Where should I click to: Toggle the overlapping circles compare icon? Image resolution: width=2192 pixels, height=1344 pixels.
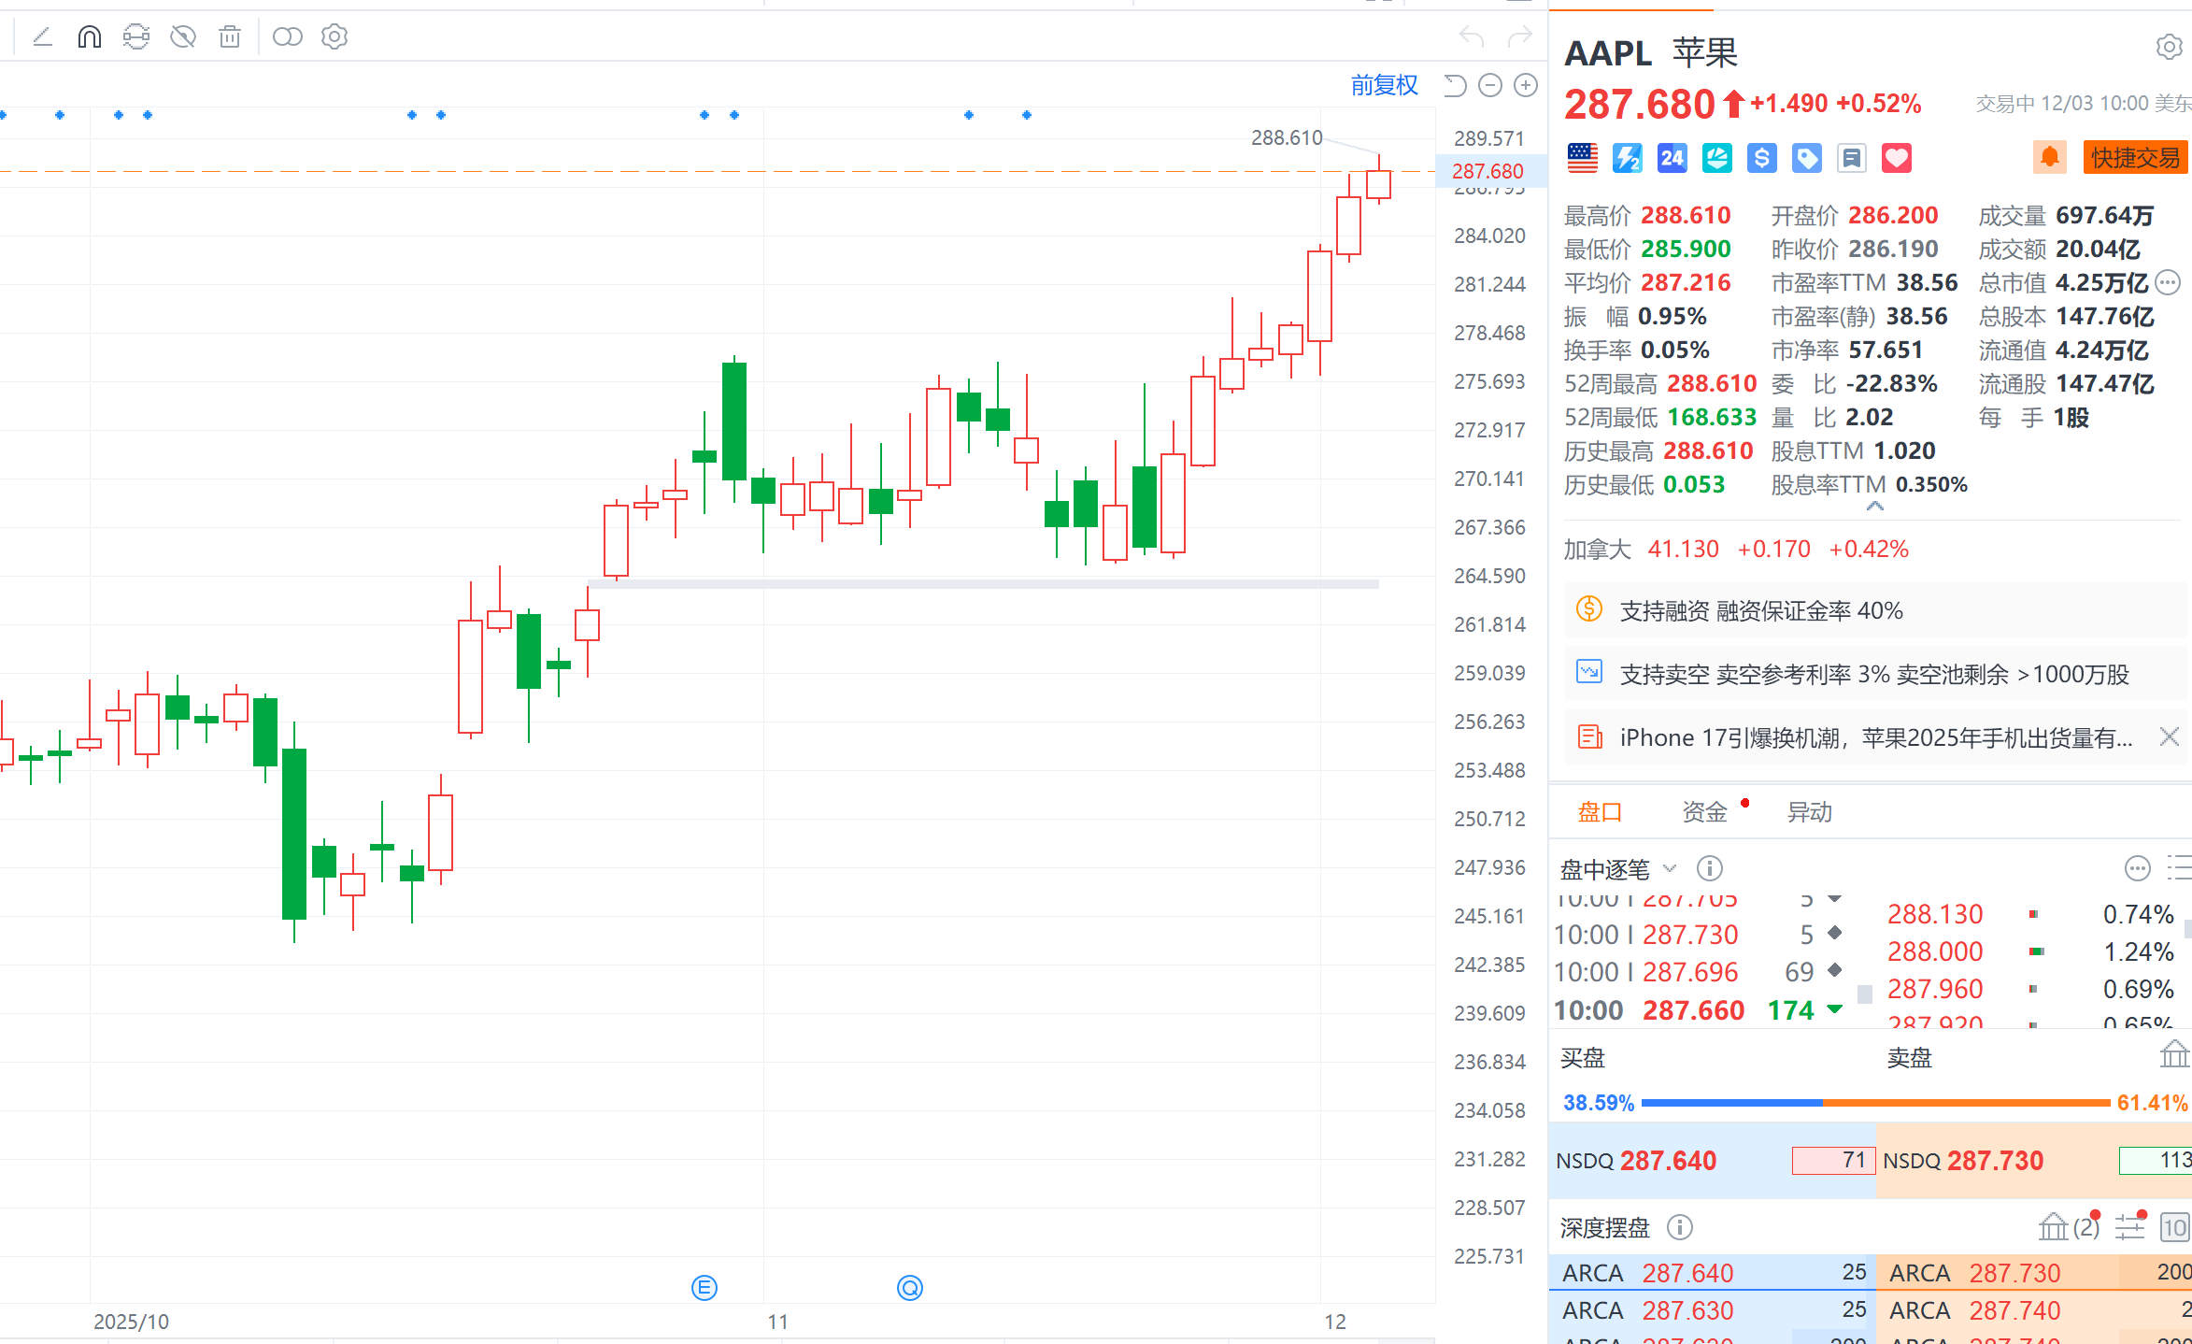(287, 37)
